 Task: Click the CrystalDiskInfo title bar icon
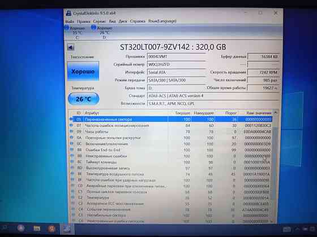pos(68,14)
